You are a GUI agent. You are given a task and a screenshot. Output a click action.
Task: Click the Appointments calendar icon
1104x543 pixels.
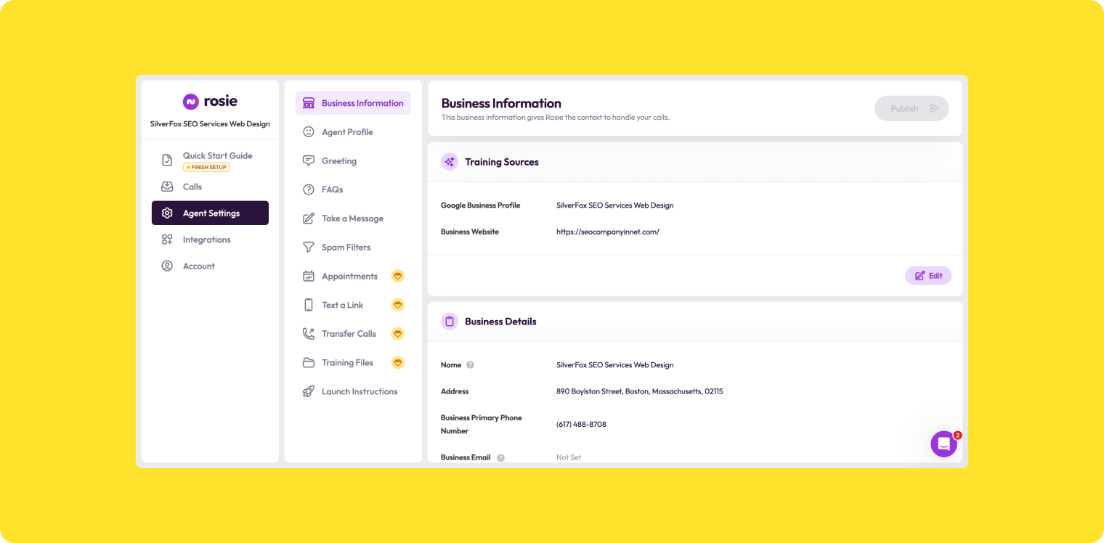pyautogui.click(x=309, y=277)
